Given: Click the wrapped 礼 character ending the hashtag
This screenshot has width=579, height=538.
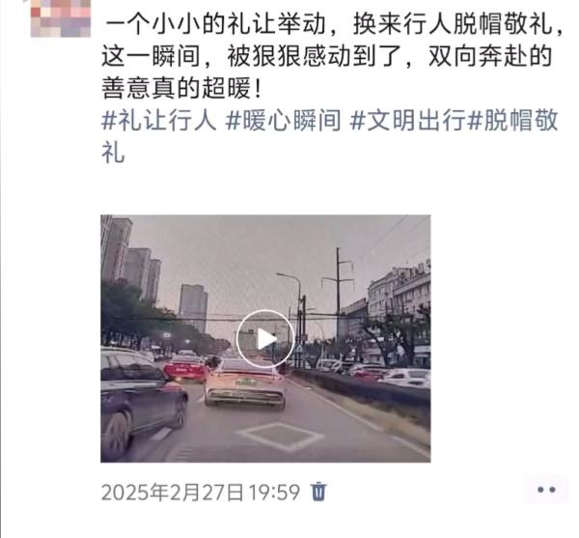Looking at the screenshot, I should [113, 153].
